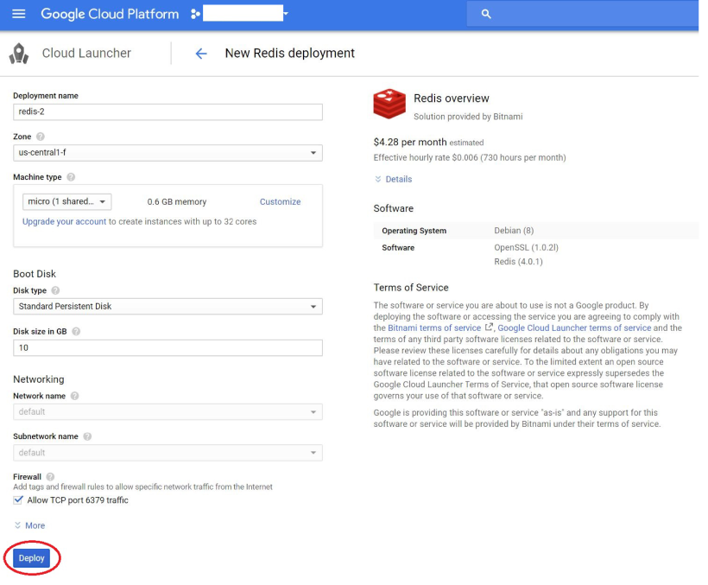708x585 pixels.
Task: Open the Network name dropdown
Action: [168, 412]
